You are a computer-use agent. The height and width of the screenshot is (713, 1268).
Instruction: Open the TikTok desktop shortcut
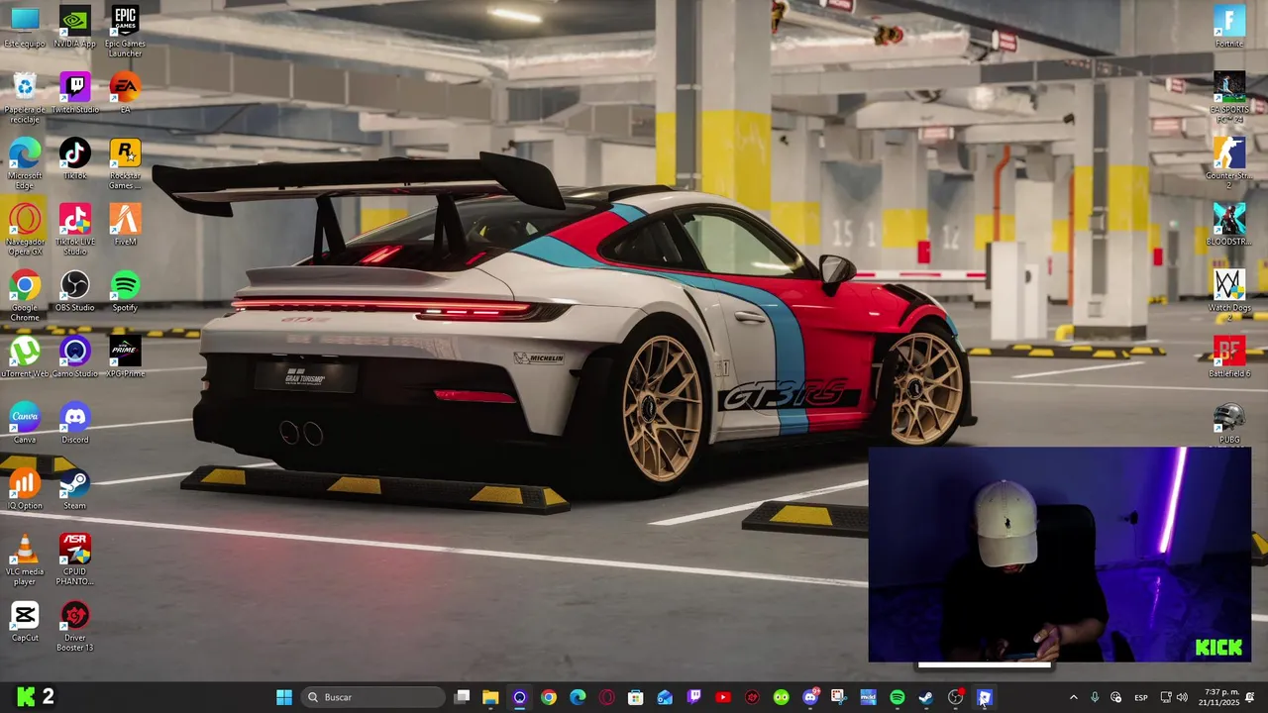75,158
